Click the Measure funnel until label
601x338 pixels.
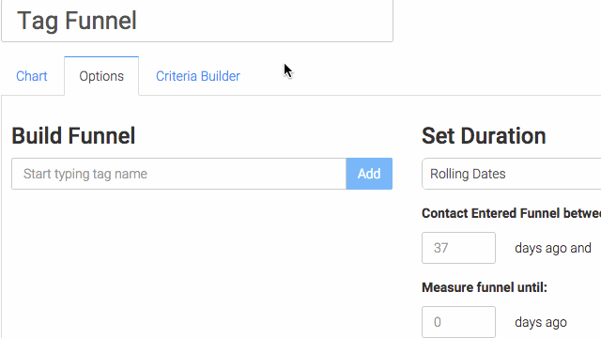(x=485, y=287)
